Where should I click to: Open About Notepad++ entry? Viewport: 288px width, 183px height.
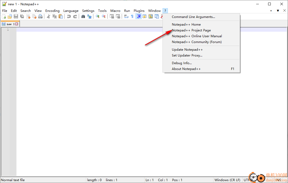(201, 69)
